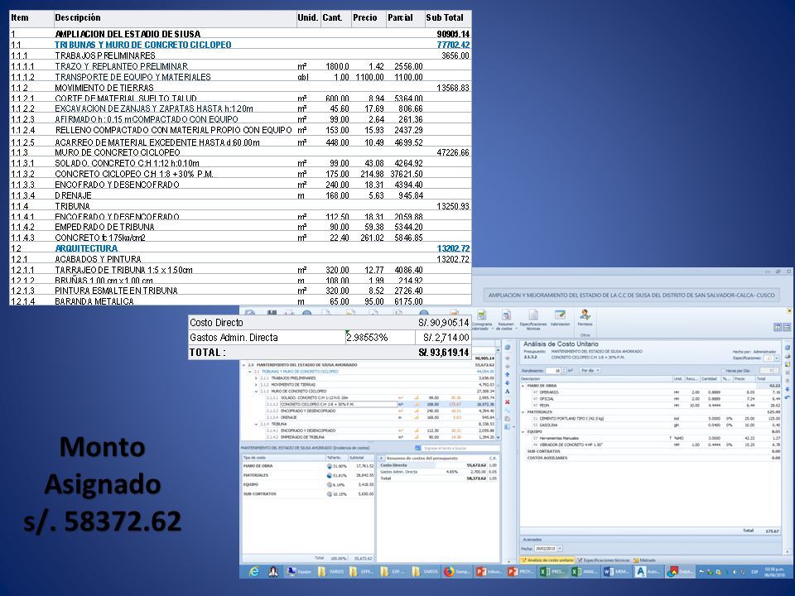The image size is (795, 596).
Task: Open the Equipo explorer window in taskbar
Action: (x=300, y=572)
